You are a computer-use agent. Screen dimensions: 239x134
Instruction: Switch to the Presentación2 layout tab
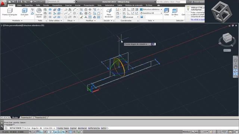point(41,118)
